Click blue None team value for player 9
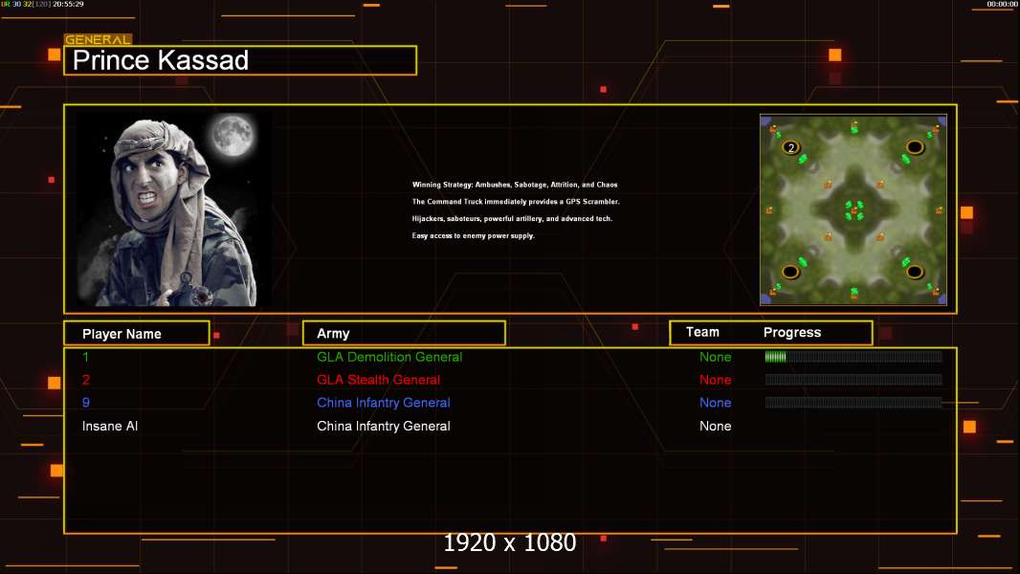This screenshot has height=574, width=1020. click(x=715, y=403)
